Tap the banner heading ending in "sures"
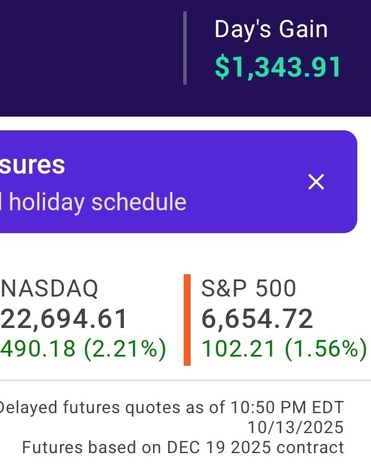Image resolution: width=371 pixels, height=468 pixels. point(33,165)
